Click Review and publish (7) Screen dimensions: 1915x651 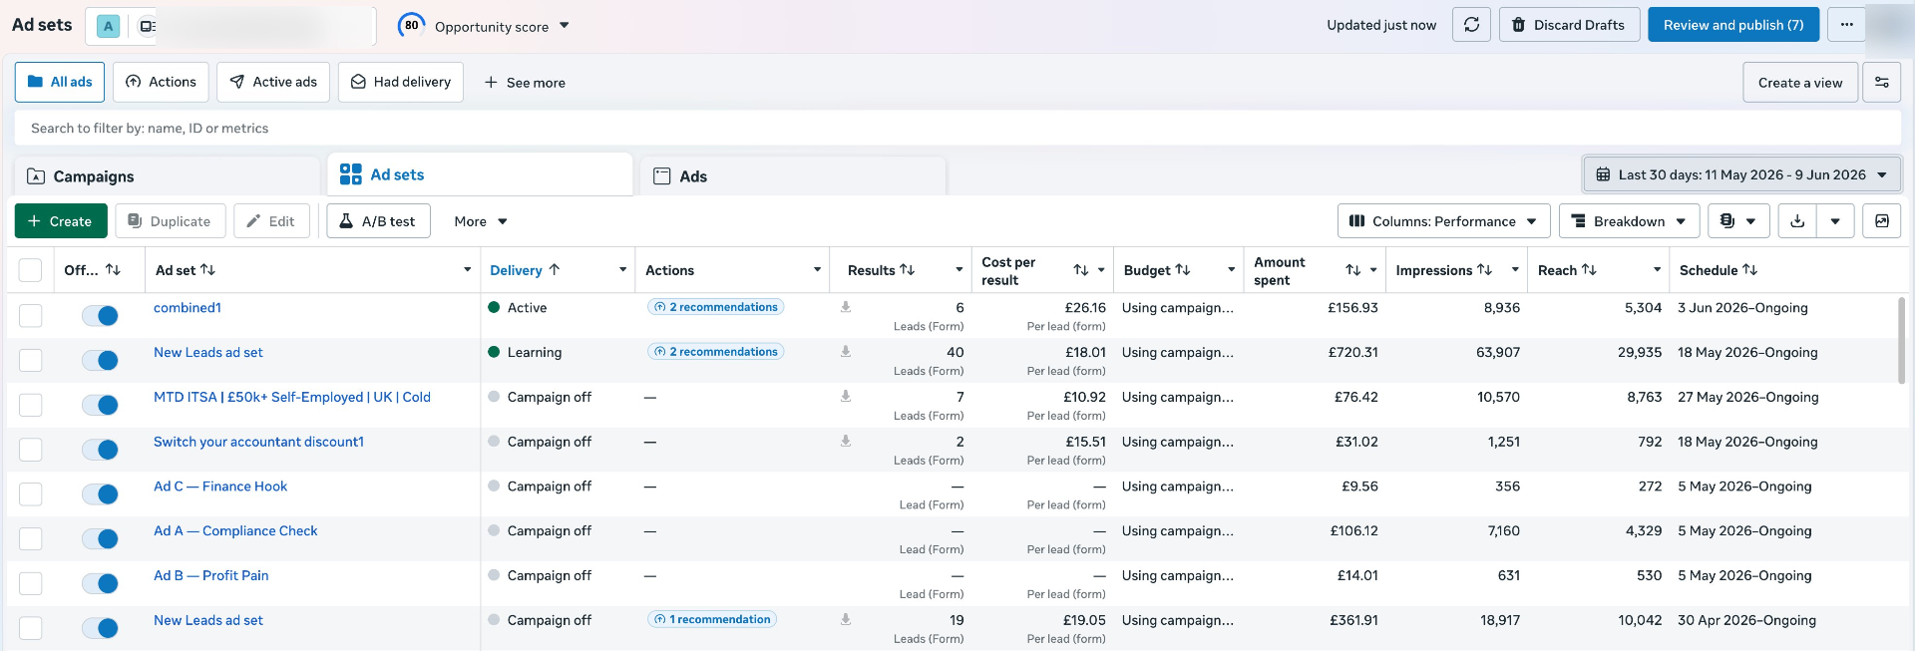pyautogui.click(x=1733, y=25)
